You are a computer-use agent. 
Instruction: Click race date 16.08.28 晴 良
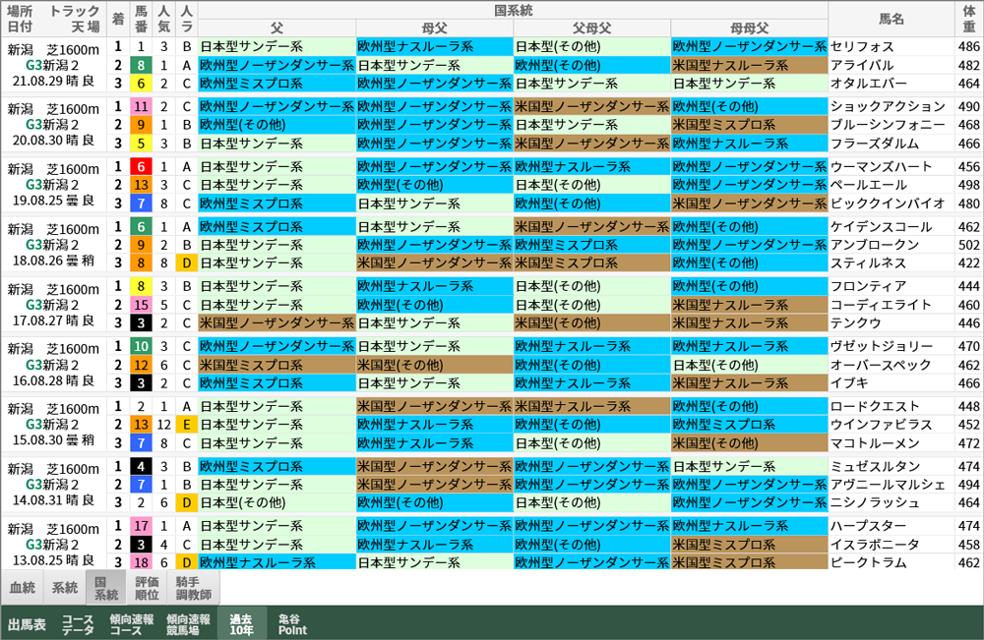[x=53, y=380]
